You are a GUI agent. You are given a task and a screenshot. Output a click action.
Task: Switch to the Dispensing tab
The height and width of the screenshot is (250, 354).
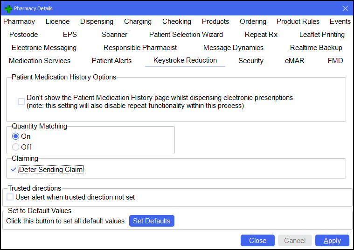[x=97, y=21]
